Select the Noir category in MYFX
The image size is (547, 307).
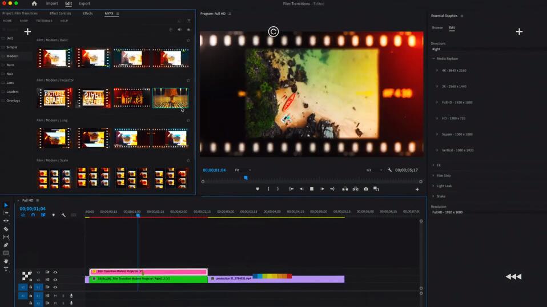10,74
